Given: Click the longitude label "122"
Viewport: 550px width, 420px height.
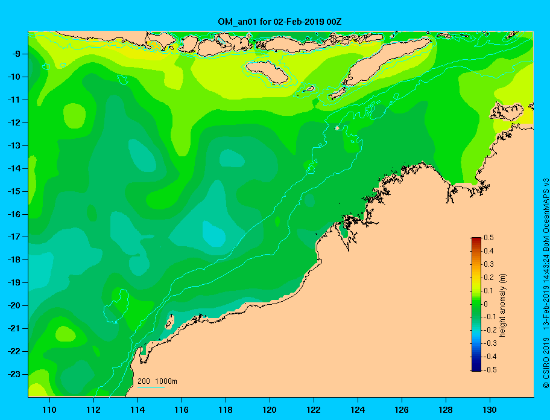Looking at the screenshot, I should [314, 410].
